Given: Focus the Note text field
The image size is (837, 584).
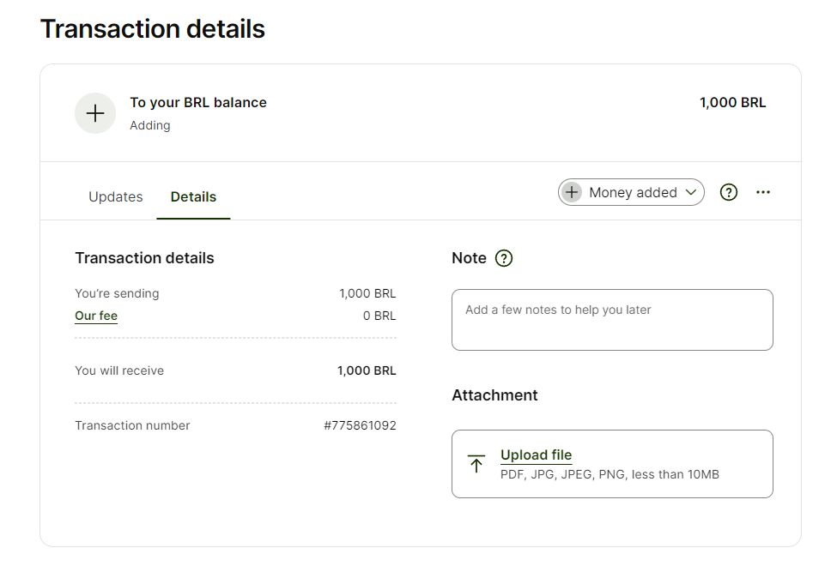Looking at the screenshot, I should click(612, 320).
